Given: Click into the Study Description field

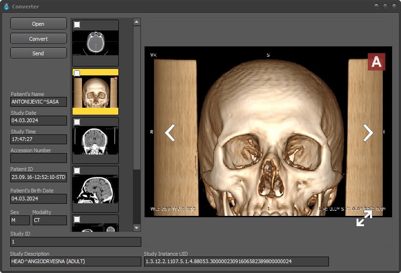Looking at the screenshot, I should tap(75, 261).
